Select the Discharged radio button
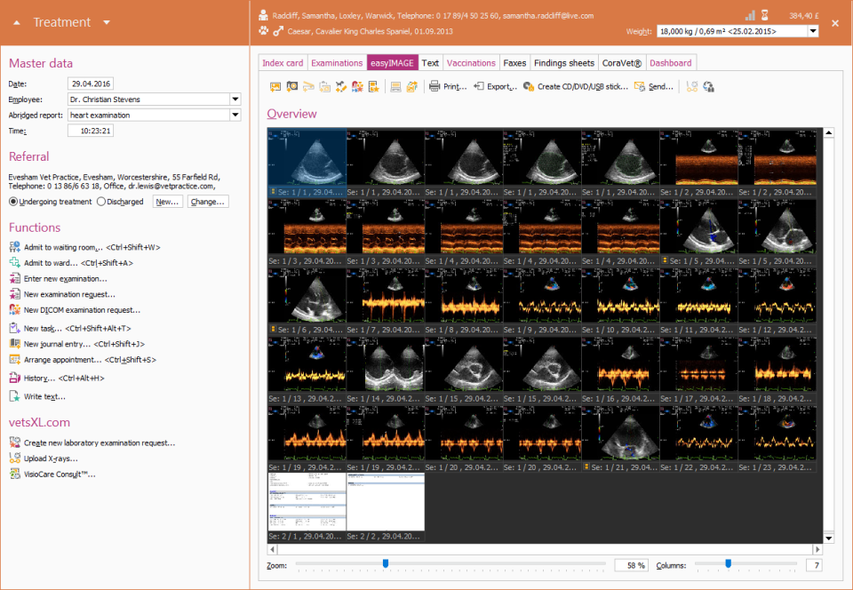 [101, 202]
